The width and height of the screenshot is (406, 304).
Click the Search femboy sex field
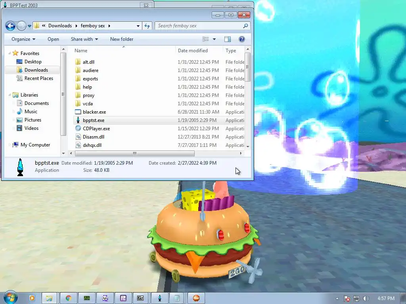203,26
